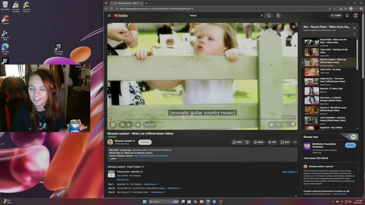Viewport: 365px width, 205px height.
Task: Open Bandsintown link for Thackerville event
Action: (175, 188)
